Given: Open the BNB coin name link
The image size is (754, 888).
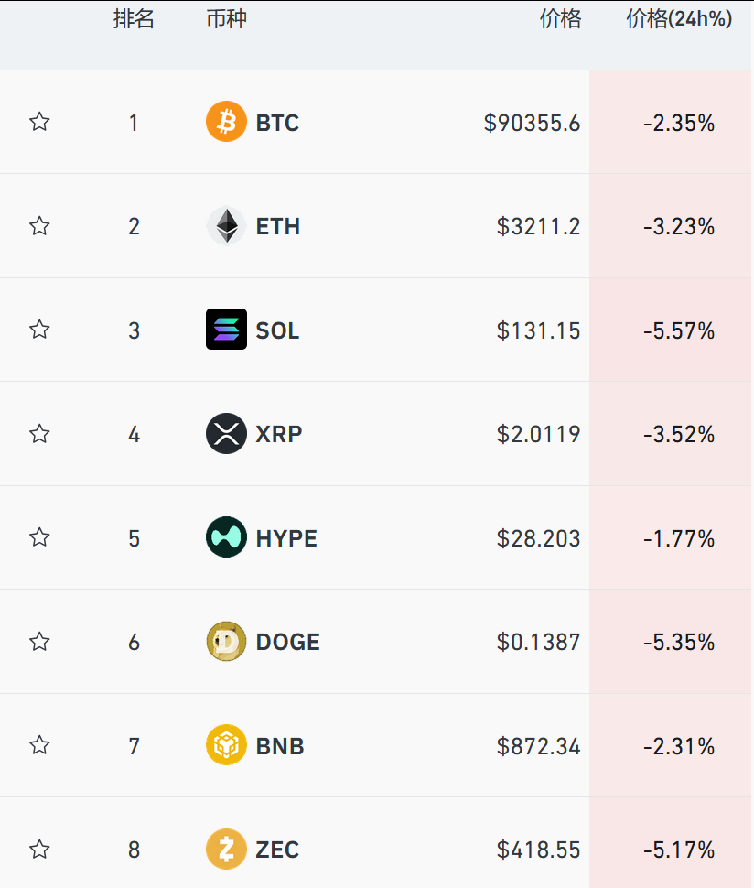Looking at the screenshot, I should [x=280, y=746].
